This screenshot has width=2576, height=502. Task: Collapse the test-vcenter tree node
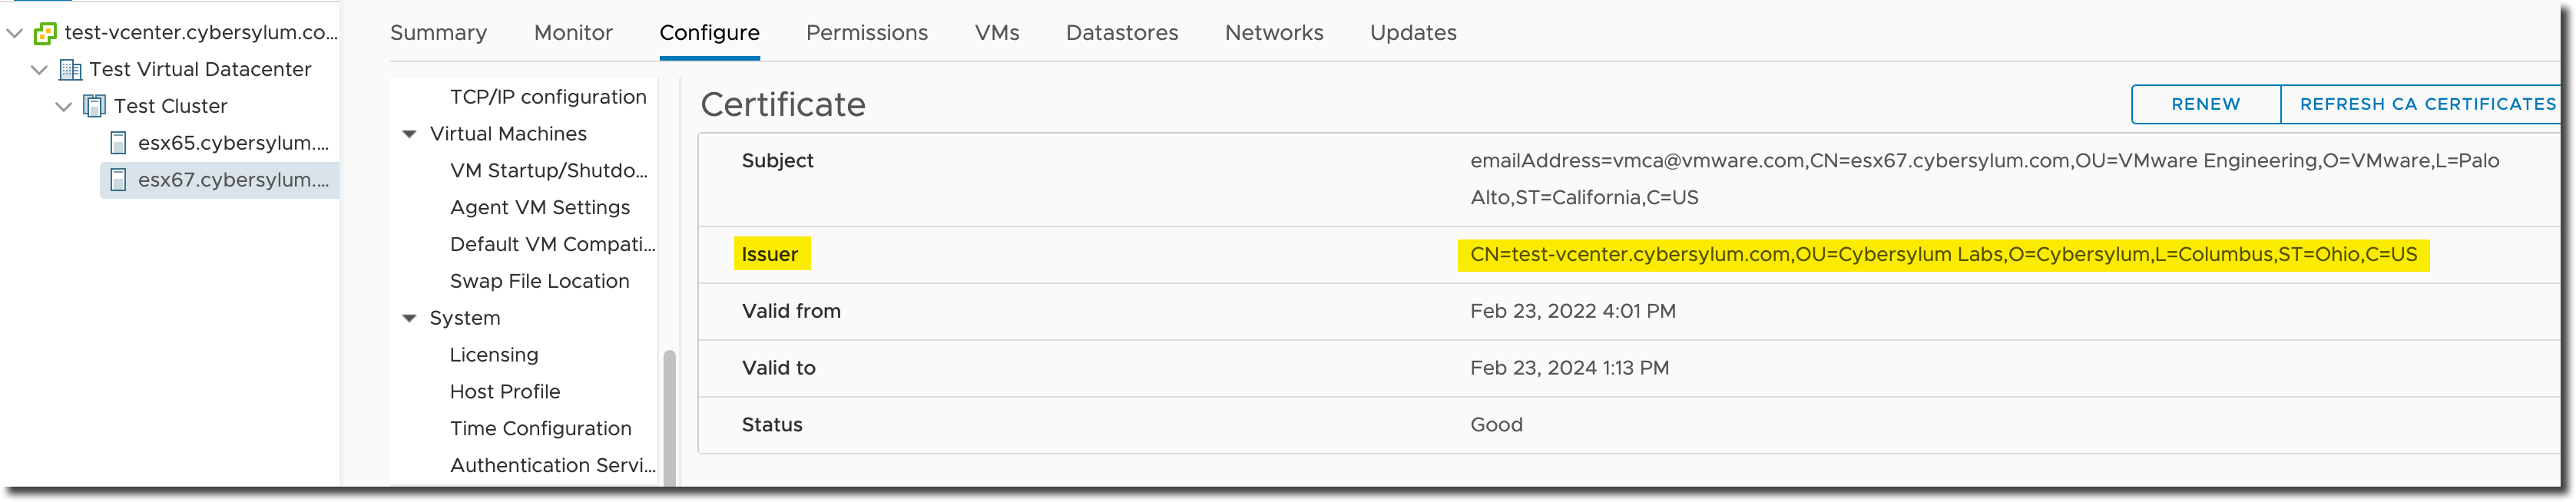pyautogui.click(x=15, y=33)
